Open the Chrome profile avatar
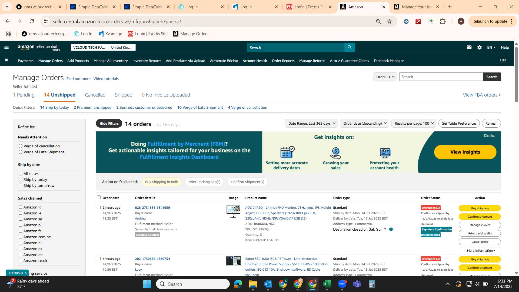 (x=461, y=21)
